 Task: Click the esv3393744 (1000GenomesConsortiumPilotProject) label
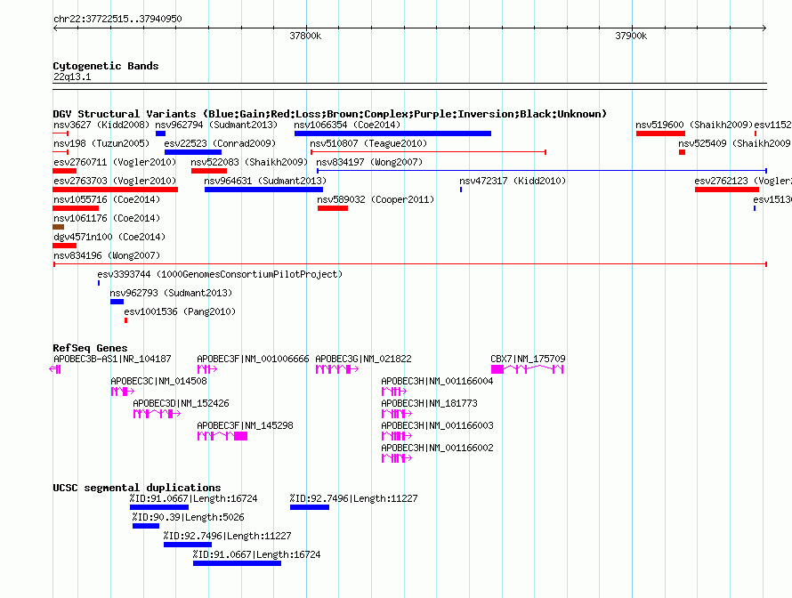[220, 274]
